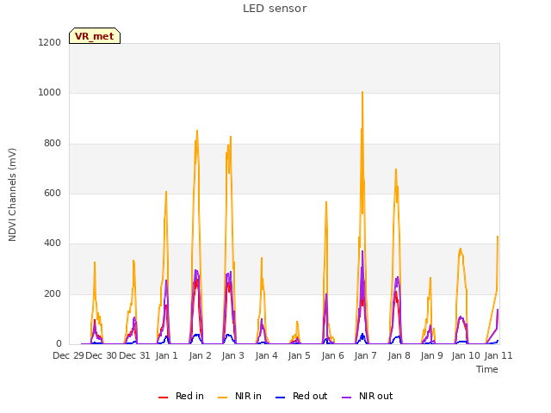Screen dimensions: 551x413
Task: Click the purple NIR out legend swatch
Action: [x=346, y=398]
